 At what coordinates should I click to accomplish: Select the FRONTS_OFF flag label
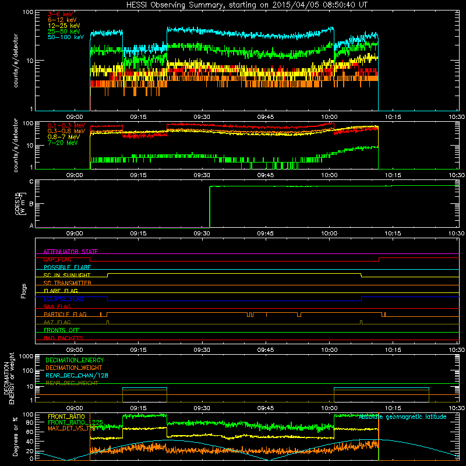(62, 330)
